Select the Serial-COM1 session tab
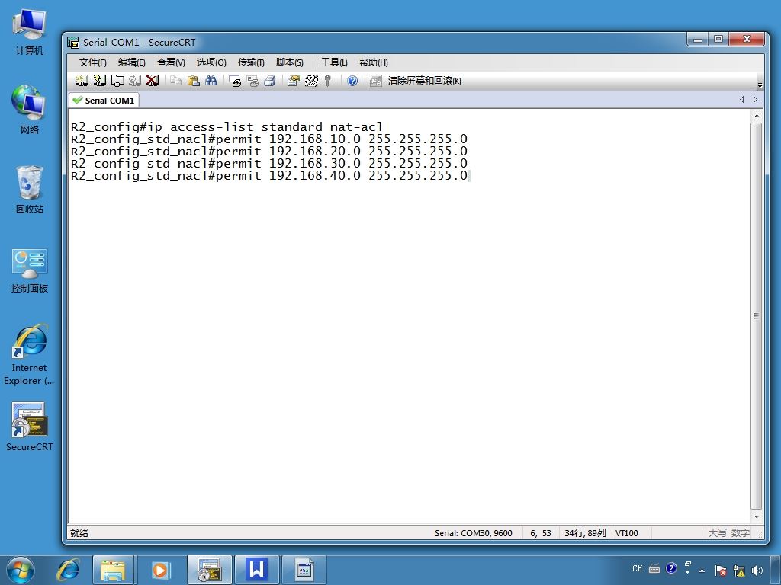 (104, 100)
